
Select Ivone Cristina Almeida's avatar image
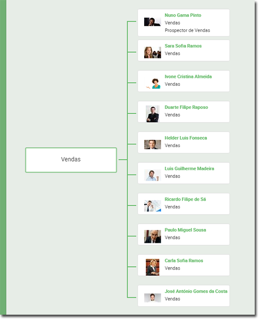[153, 83]
